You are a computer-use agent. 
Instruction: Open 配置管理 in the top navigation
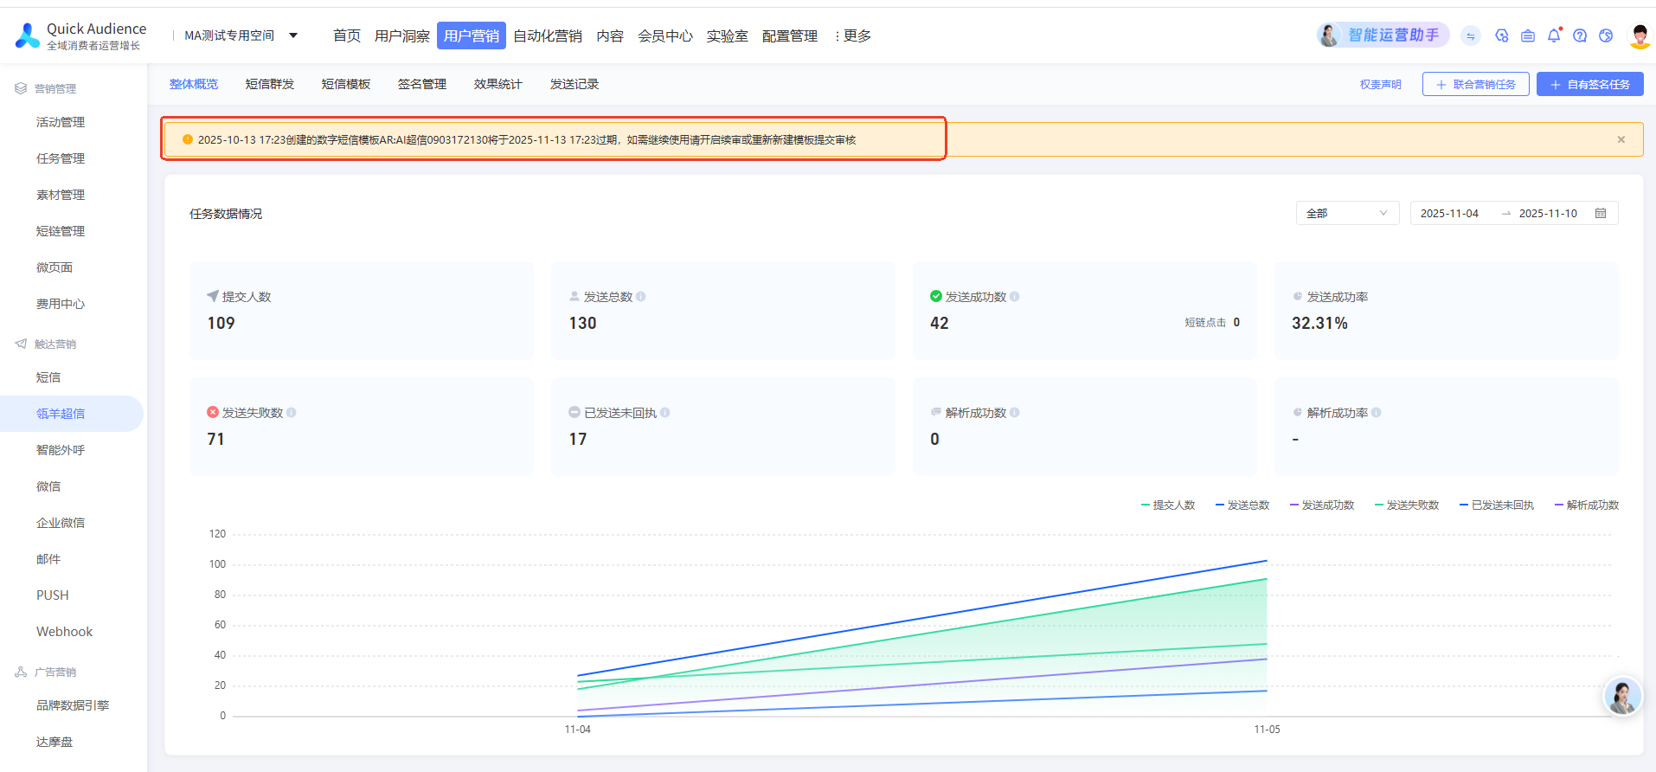tap(789, 35)
